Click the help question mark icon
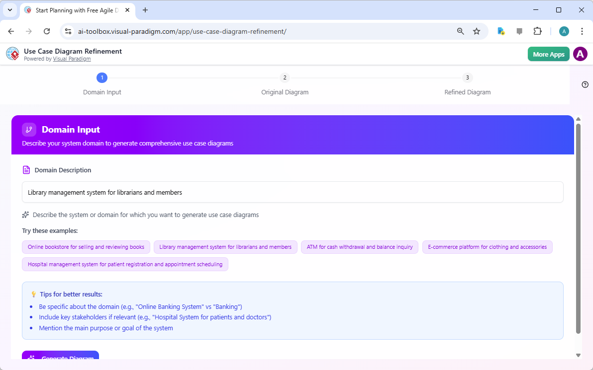This screenshot has width=593, height=370. (x=585, y=84)
